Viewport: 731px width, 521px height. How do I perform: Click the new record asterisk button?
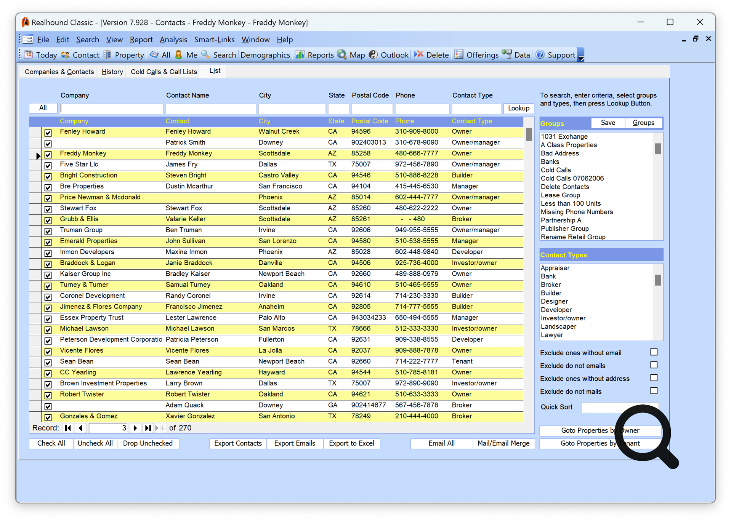point(160,428)
